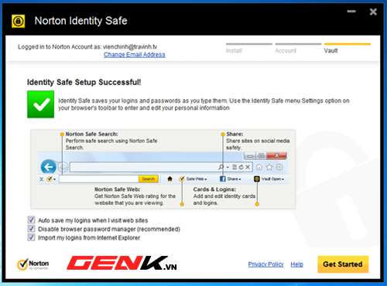387x286 pixels.
Task: Click the Norton by Symantec logo
Action: [33, 264]
